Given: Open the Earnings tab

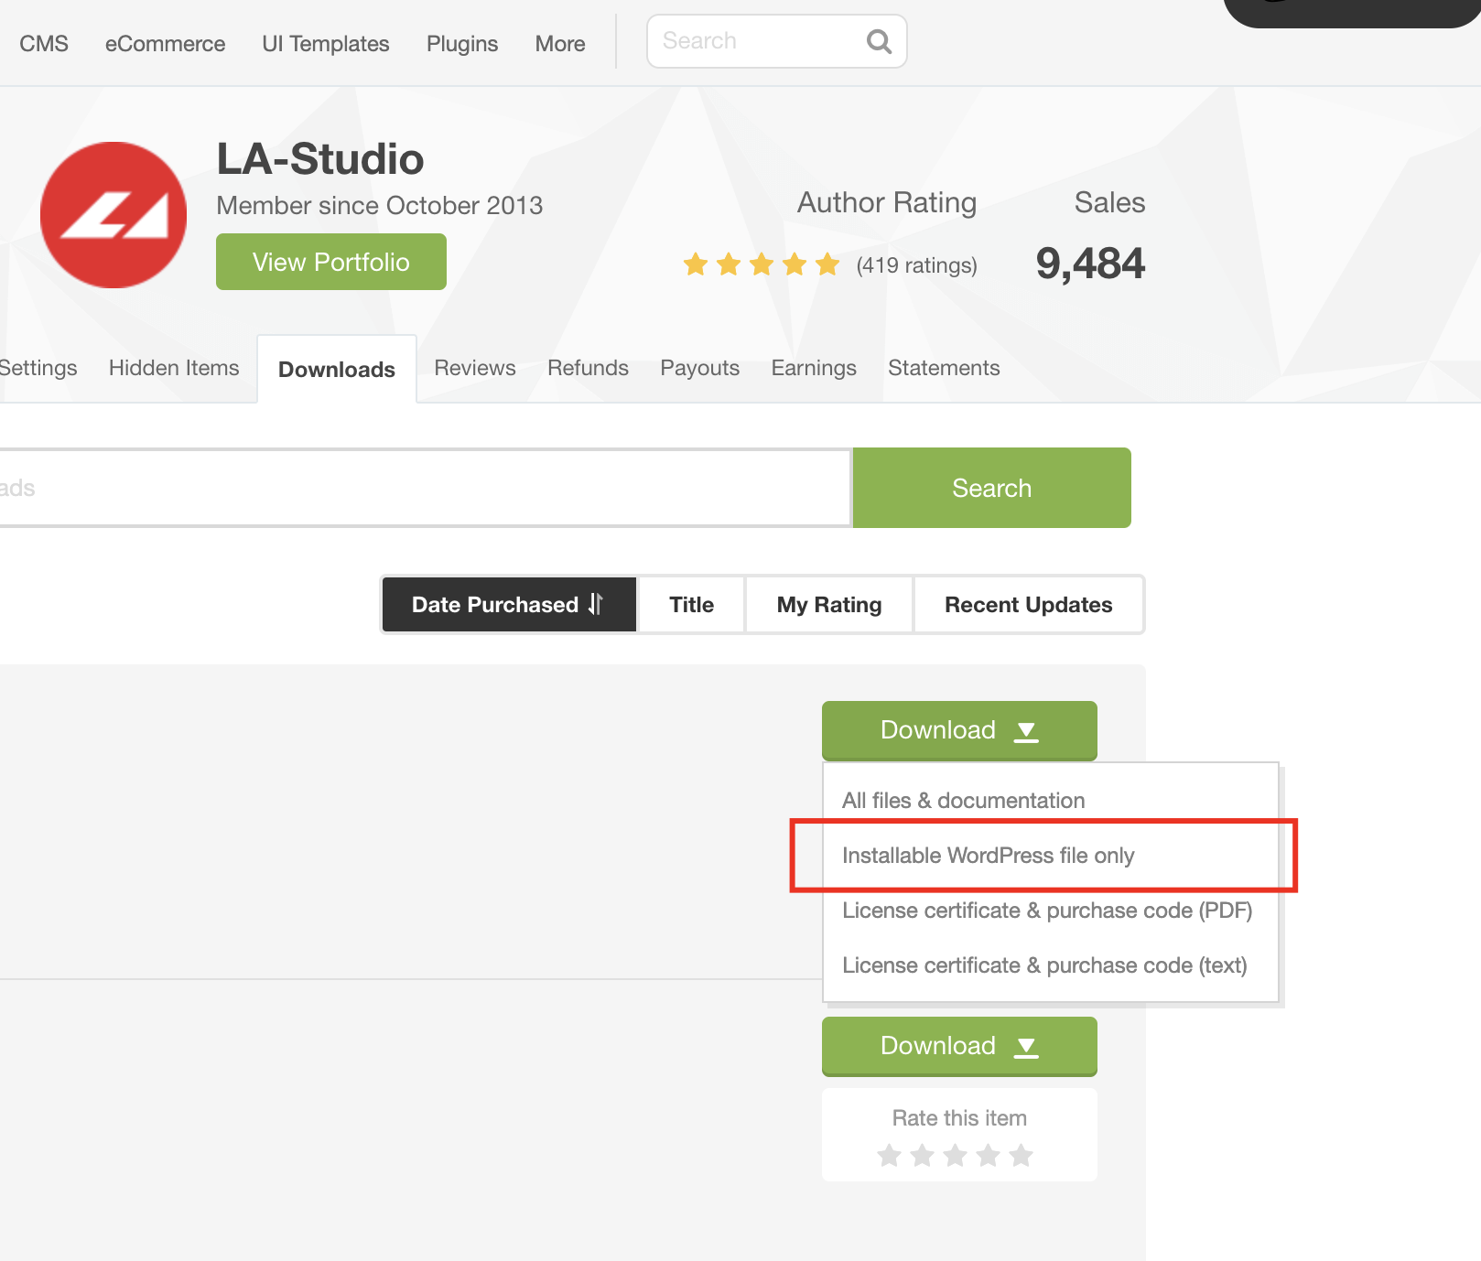Looking at the screenshot, I should [x=813, y=368].
